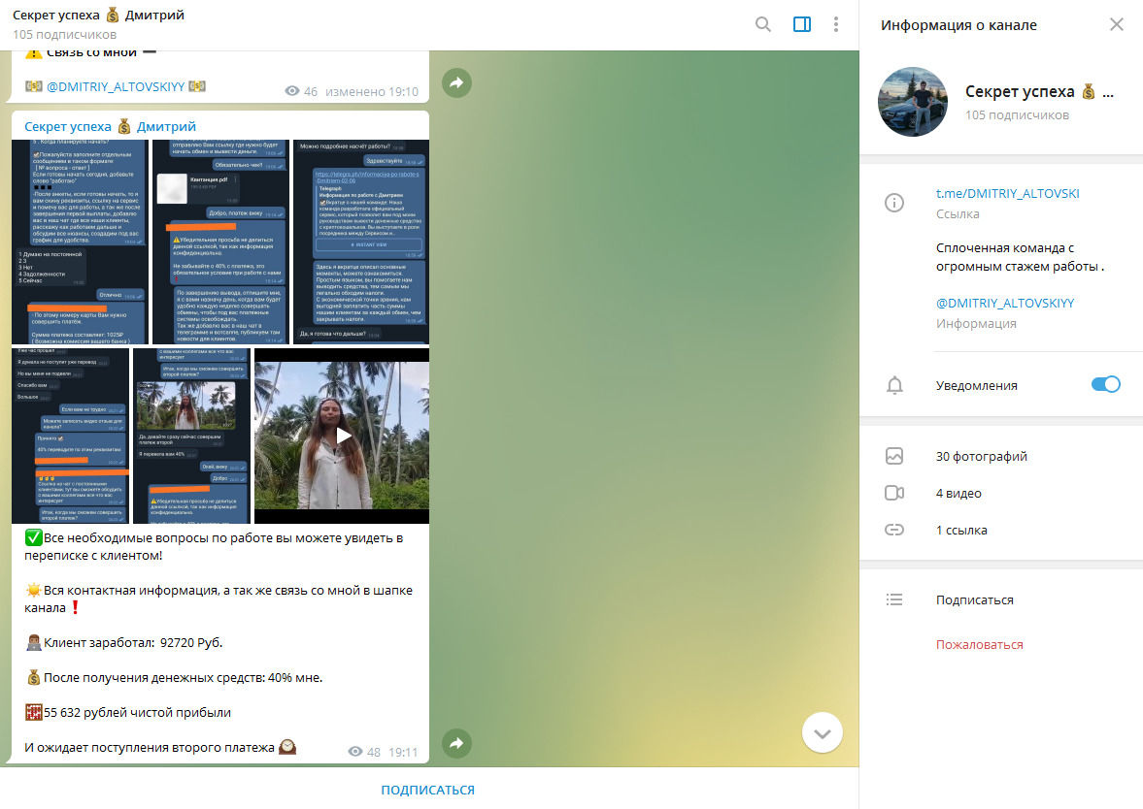
Task: Close the channel info panel
Action: click(1116, 25)
